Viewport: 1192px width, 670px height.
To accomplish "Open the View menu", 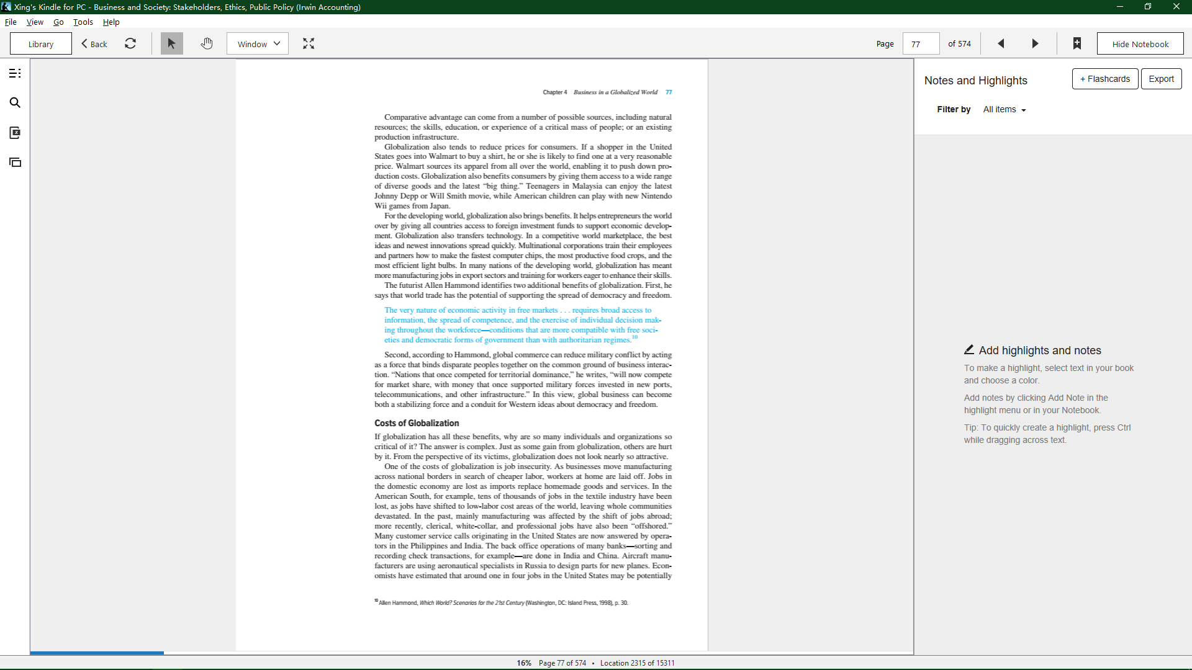I will [x=35, y=22].
